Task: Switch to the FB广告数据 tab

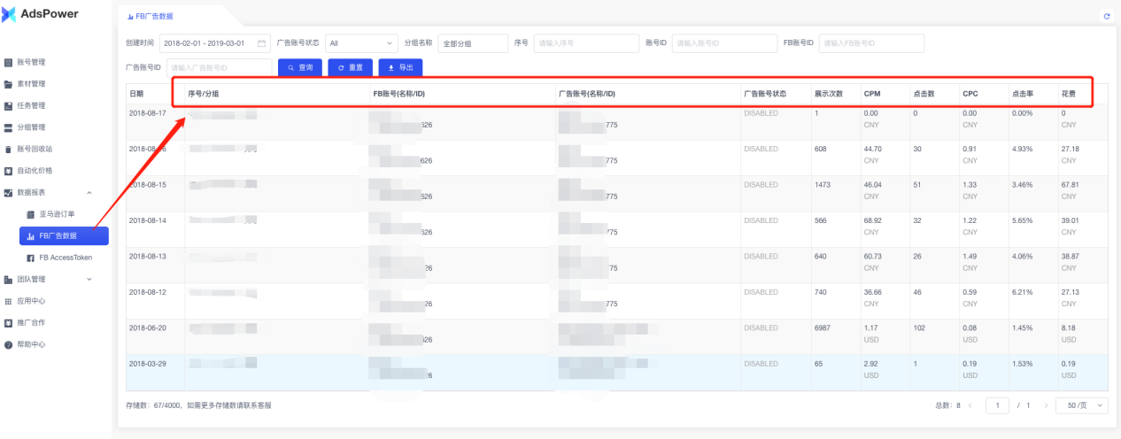Action: click(x=151, y=16)
